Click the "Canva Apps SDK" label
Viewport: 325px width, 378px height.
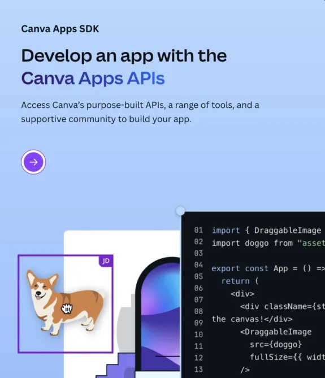[x=60, y=29]
